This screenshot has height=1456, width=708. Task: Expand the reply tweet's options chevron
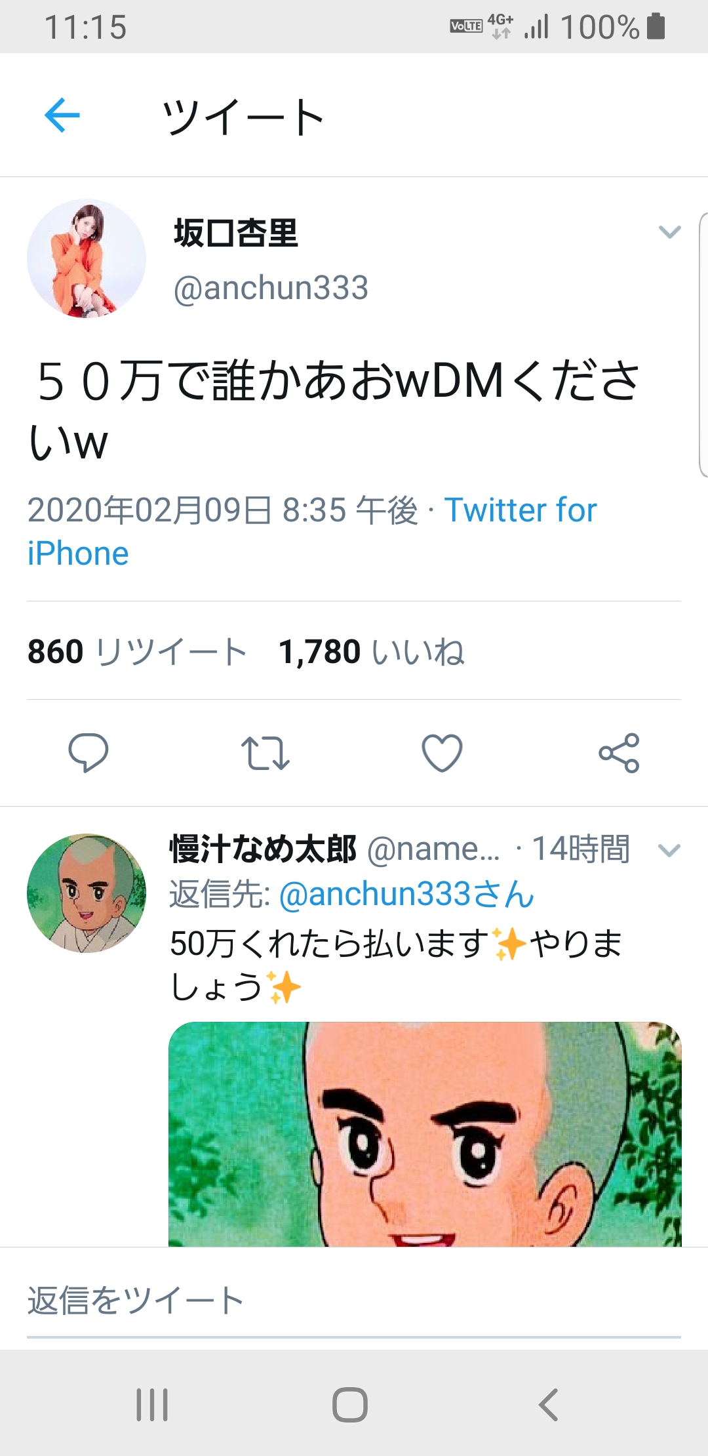point(669,851)
